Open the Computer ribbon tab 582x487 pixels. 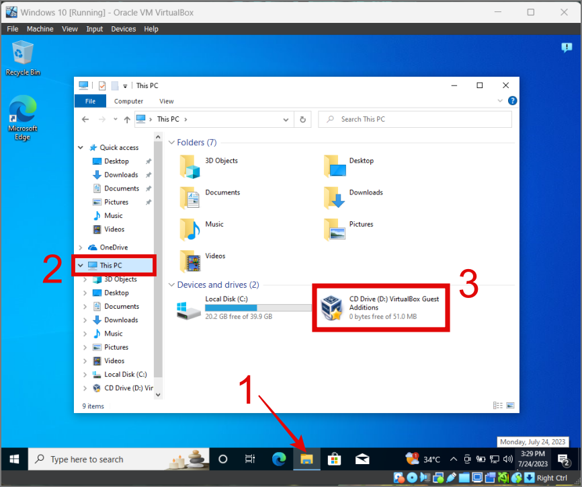(x=128, y=101)
